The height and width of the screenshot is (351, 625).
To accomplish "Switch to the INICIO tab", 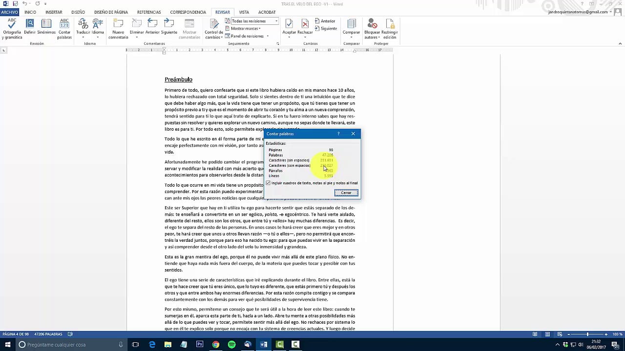I will (x=30, y=12).
